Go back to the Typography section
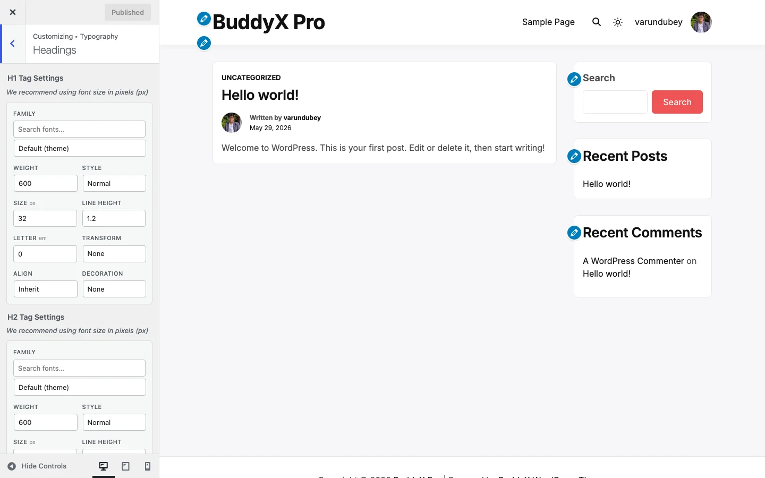Image resolution: width=765 pixels, height=478 pixels. (x=13, y=44)
